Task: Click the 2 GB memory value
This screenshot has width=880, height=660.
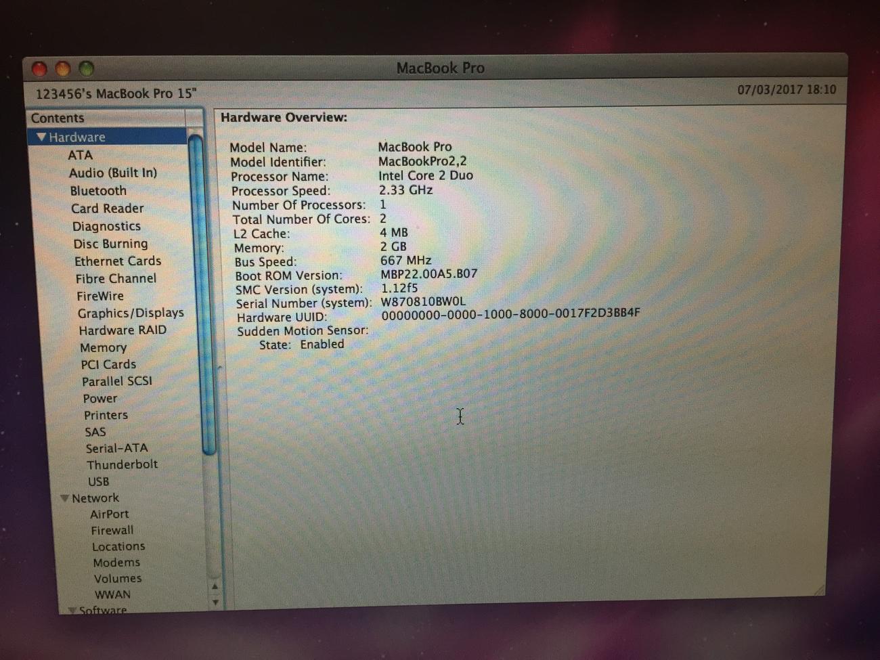Action: click(x=393, y=246)
